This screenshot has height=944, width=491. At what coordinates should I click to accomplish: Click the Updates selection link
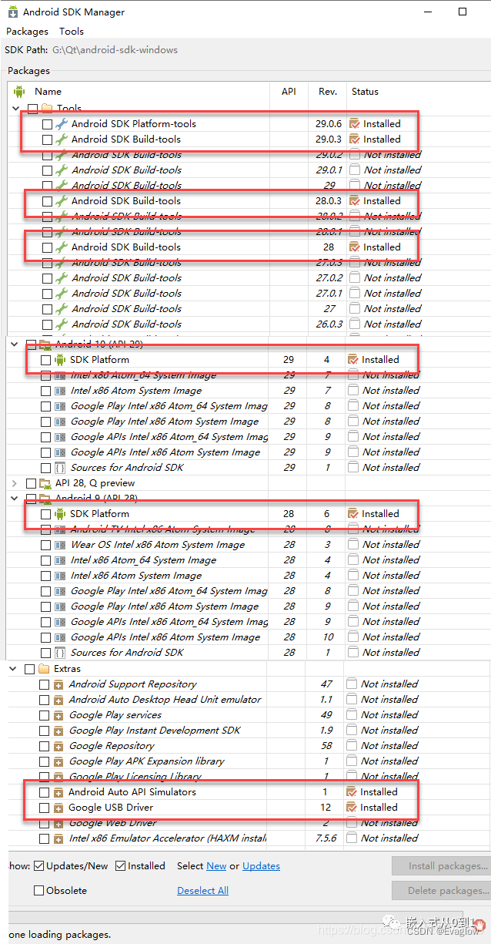click(x=261, y=866)
